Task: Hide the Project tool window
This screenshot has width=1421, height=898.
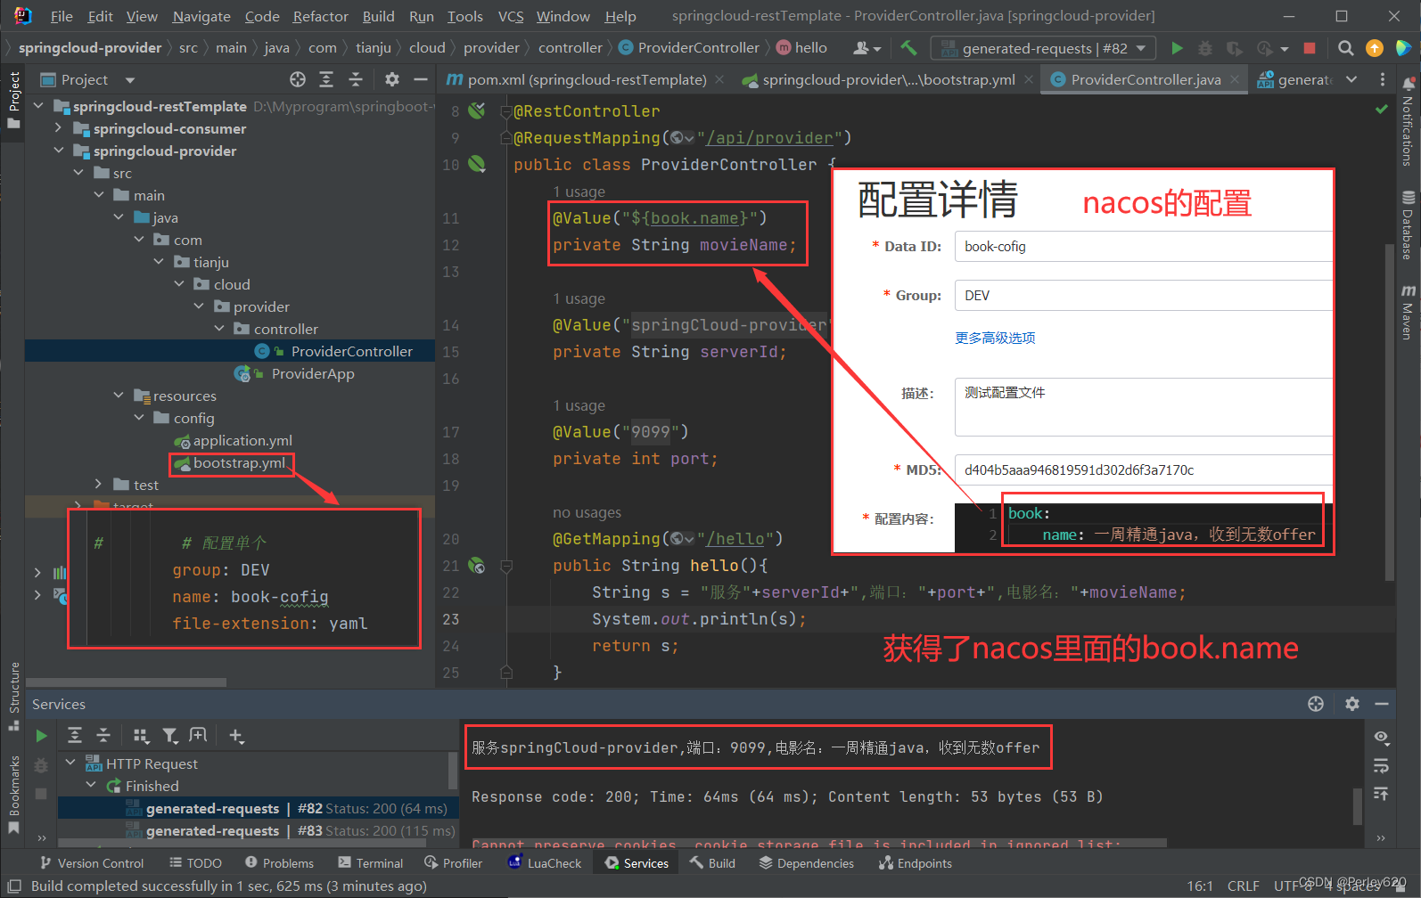Action: (x=421, y=79)
